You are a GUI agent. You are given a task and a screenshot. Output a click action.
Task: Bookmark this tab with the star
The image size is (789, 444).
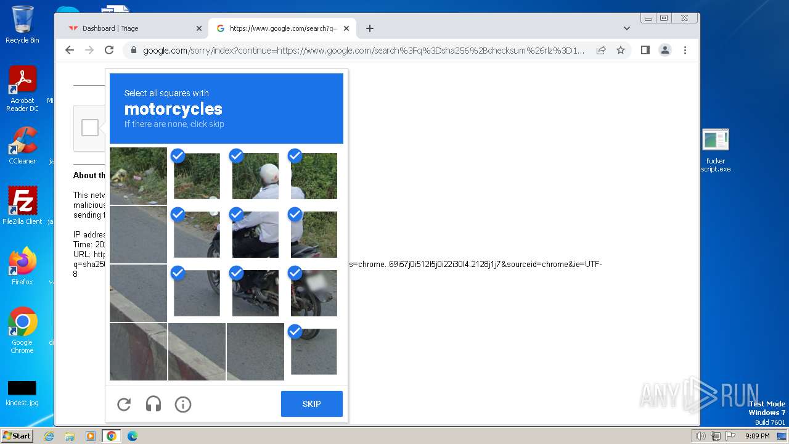pyautogui.click(x=621, y=51)
